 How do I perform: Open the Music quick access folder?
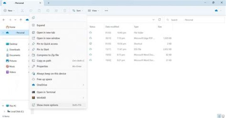click(x=10, y=66)
